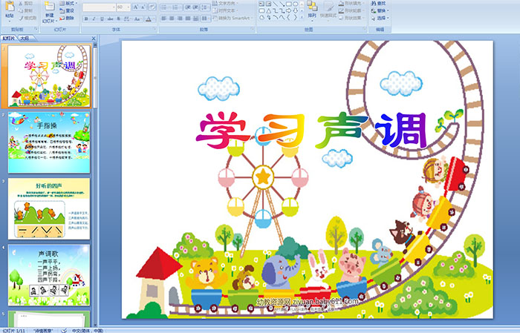
Task: Open 形状轮廓 shape outline color
Action: pyautogui.click(x=352, y=10)
